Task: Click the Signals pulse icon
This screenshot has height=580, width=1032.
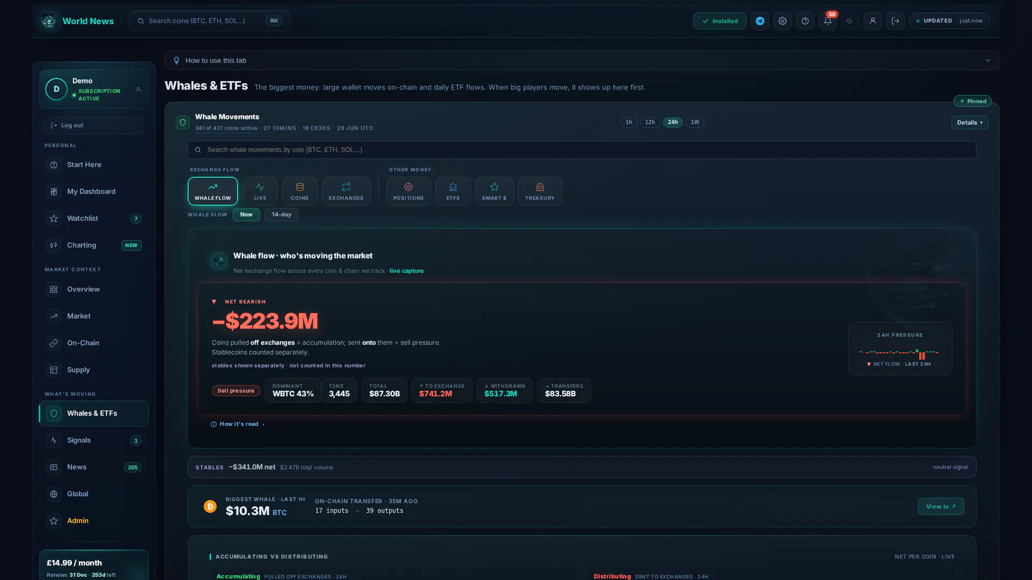Action: pyautogui.click(x=54, y=440)
